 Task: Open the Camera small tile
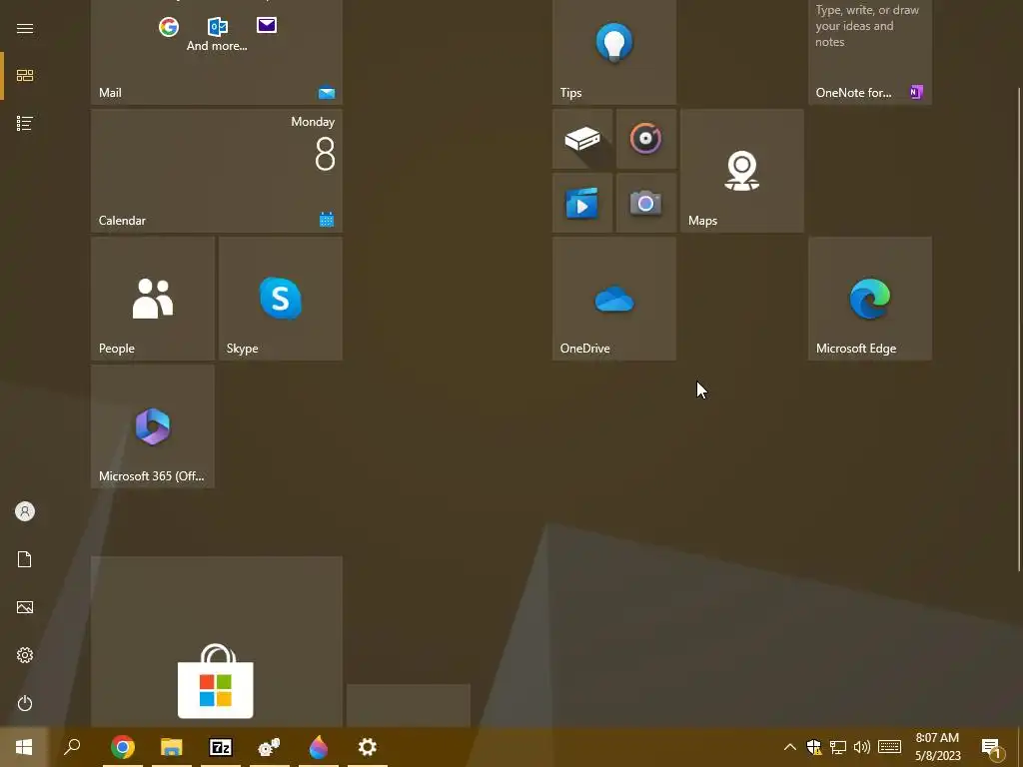click(646, 203)
